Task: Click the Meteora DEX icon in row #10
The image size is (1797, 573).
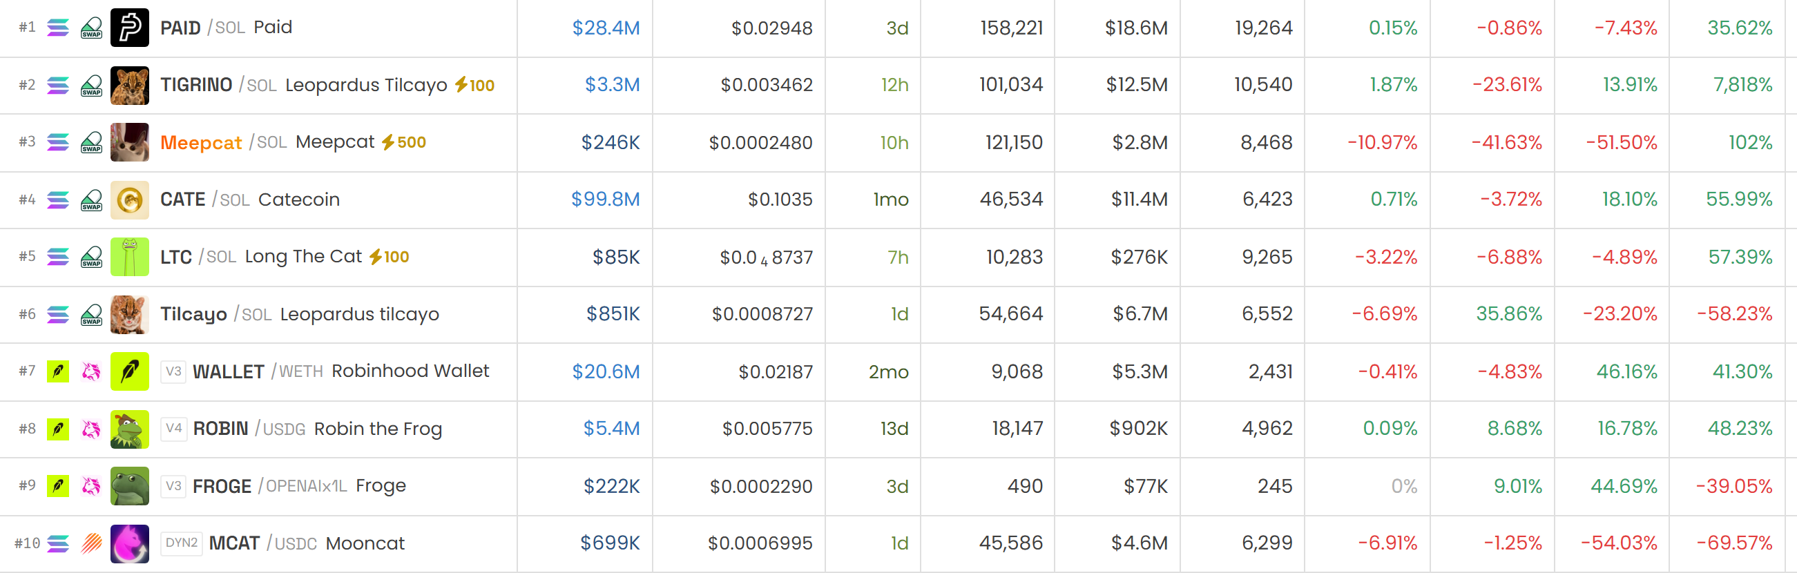Action: (x=91, y=543)
